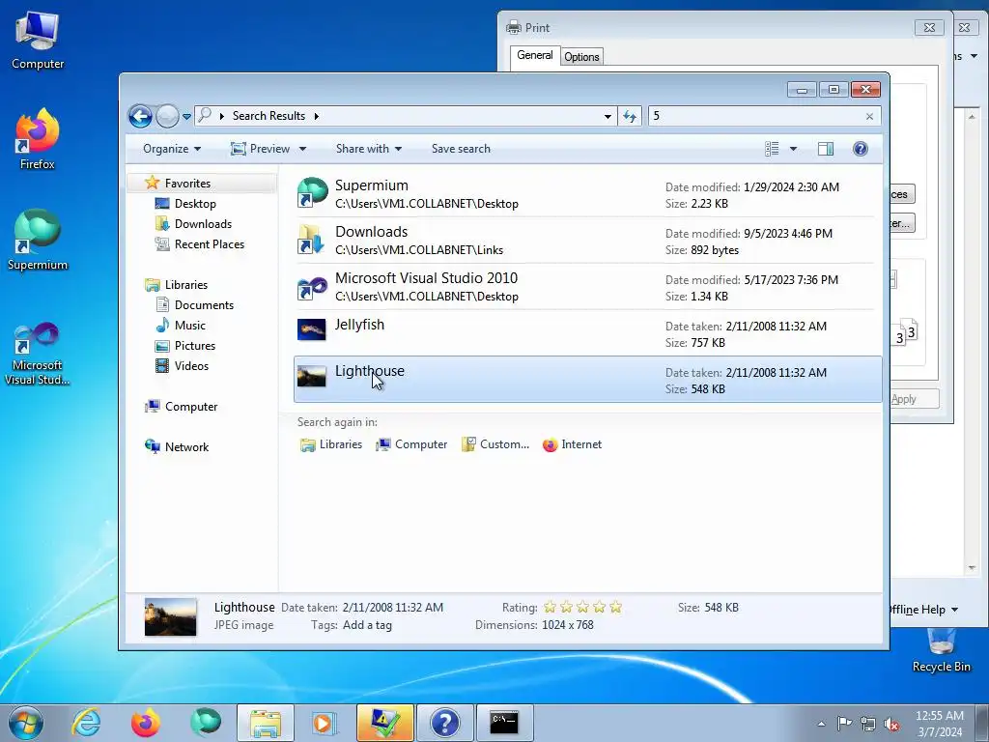Open the Visual Studio desktop shortcut
Viewport: 989px width, 742px height.
click(38, 354)
